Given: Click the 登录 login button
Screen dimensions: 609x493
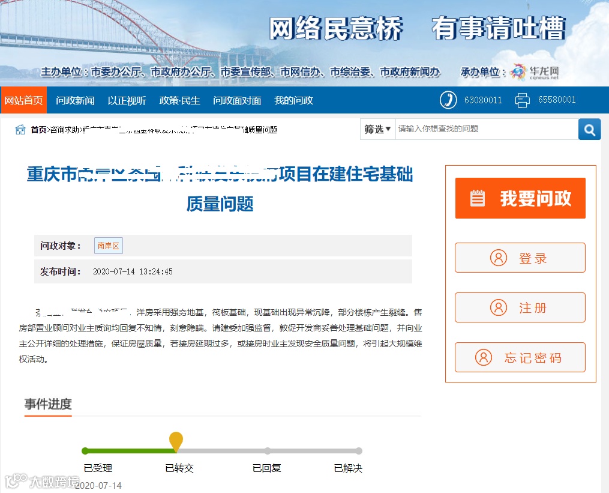Looking at the screenshot, I should (520, 258).
